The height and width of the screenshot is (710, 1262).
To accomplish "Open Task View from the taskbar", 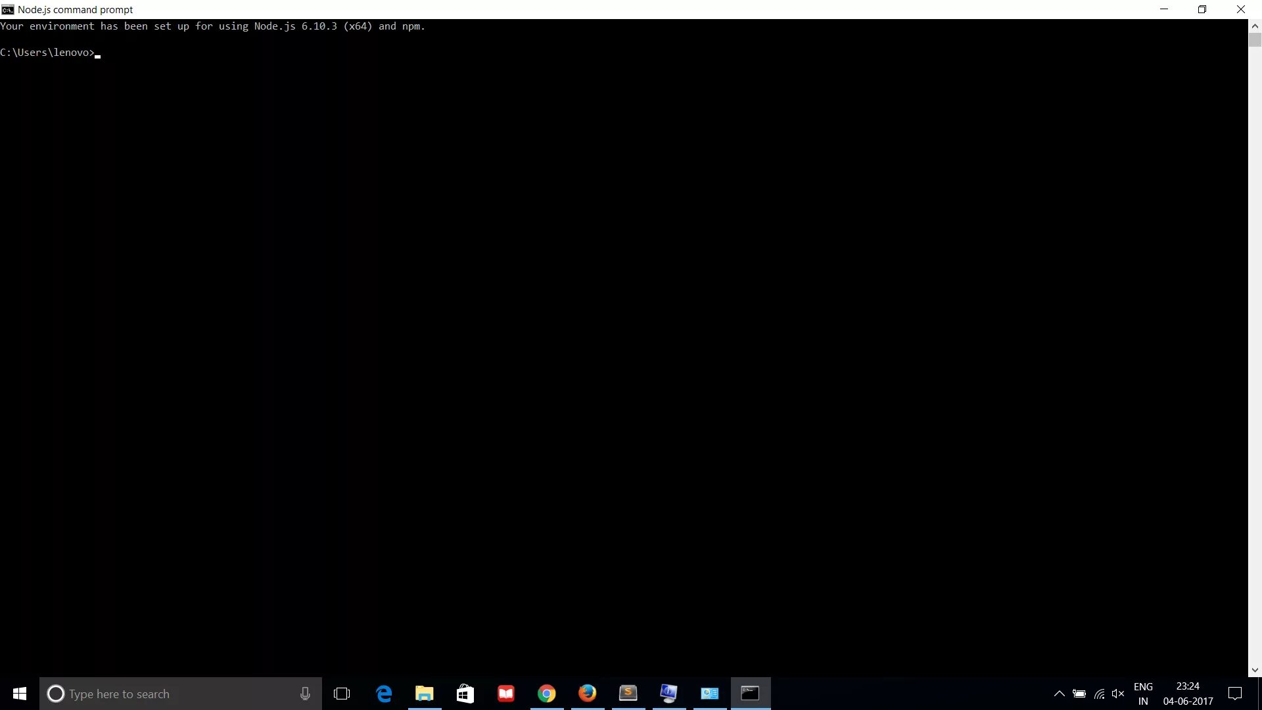I will [x=342, y=694].
